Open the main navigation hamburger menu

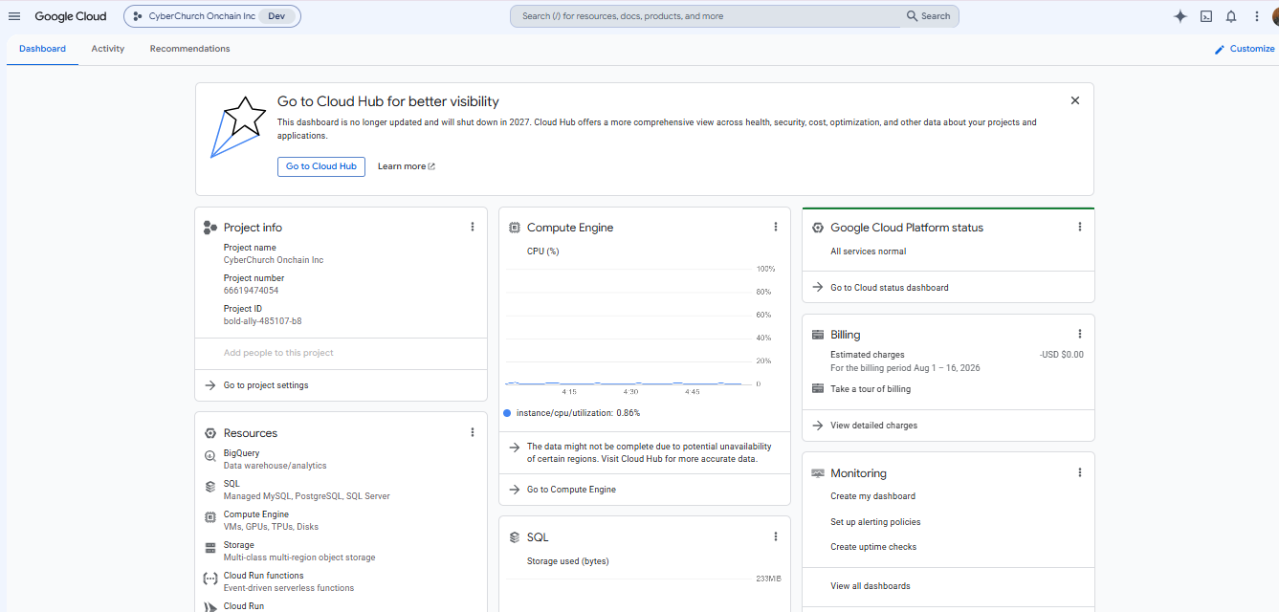(14, 16)
